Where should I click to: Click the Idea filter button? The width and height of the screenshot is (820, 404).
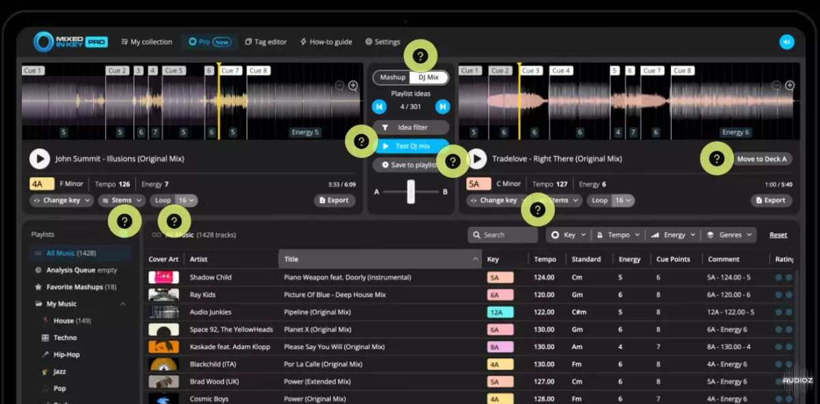click(411, 127)
